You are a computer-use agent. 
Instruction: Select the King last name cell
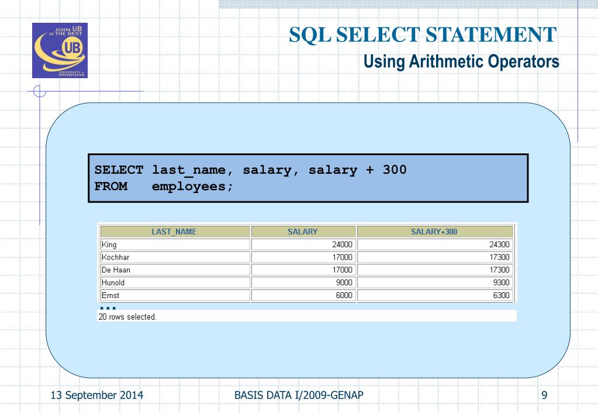point(175,244)
